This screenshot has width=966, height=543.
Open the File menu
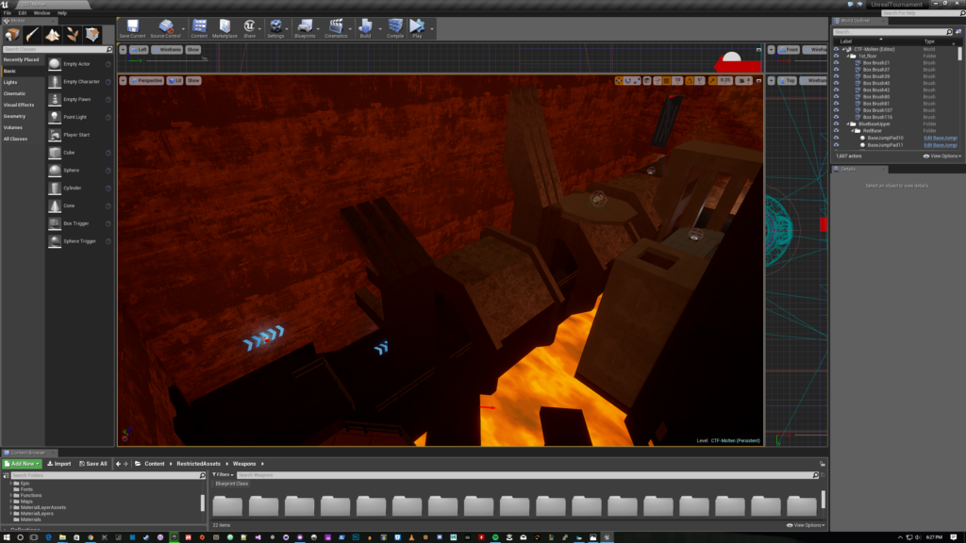pos(8,13)
